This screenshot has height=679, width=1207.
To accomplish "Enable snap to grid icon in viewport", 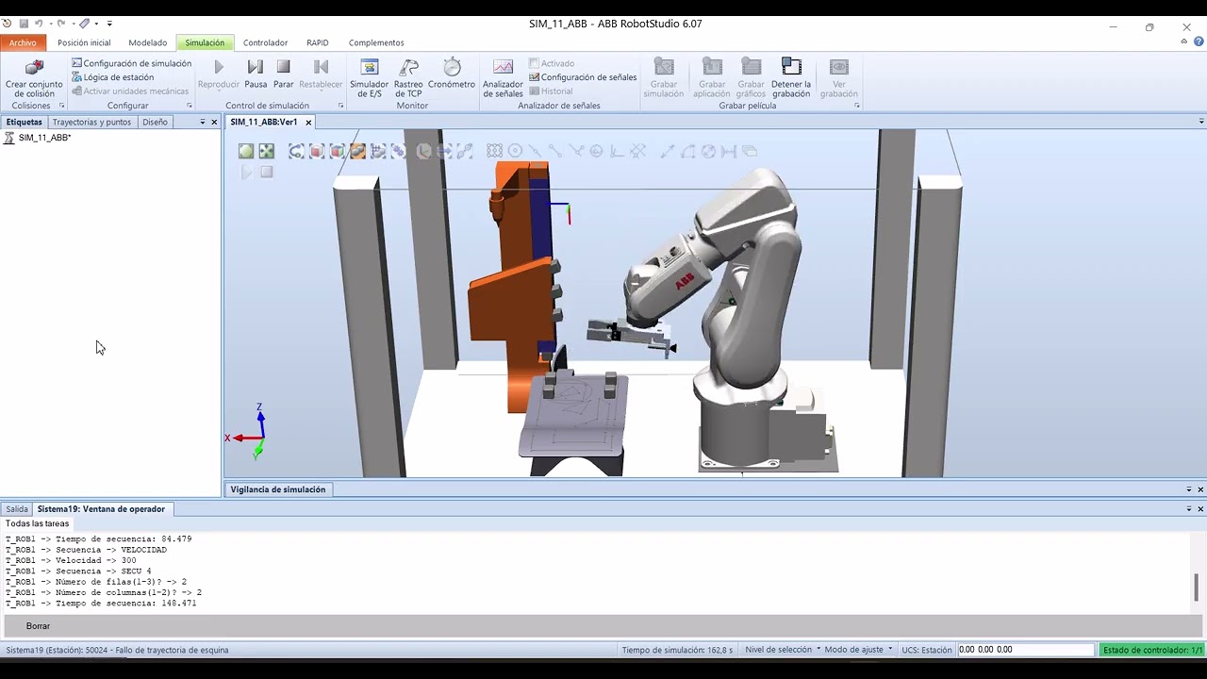I will click(494, 151).
